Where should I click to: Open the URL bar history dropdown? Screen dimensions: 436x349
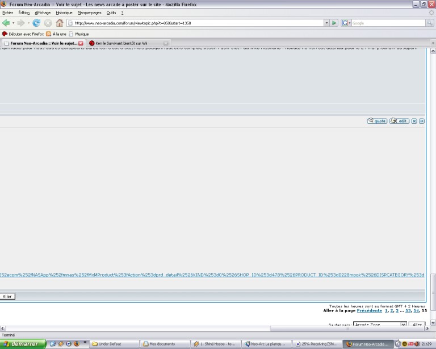pyautogui.click(x=326, y=23)
